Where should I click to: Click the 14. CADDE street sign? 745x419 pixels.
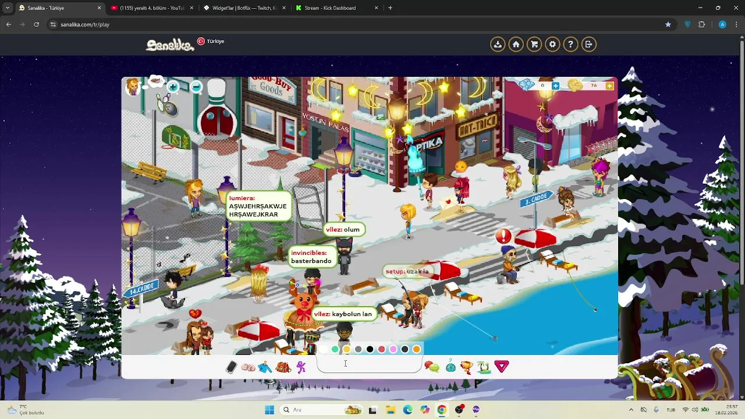(140, 288)
